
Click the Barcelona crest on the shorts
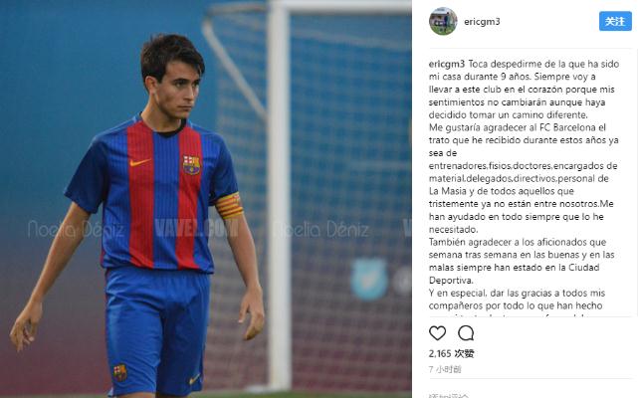pos(120,373)
